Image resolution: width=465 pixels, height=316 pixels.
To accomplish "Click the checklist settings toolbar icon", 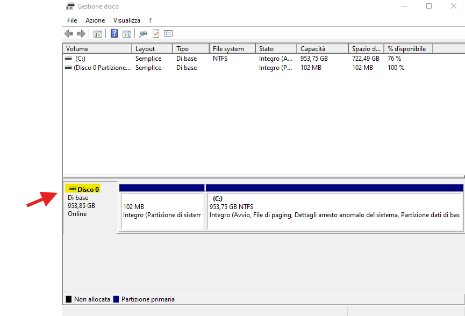I will [168, 34].
